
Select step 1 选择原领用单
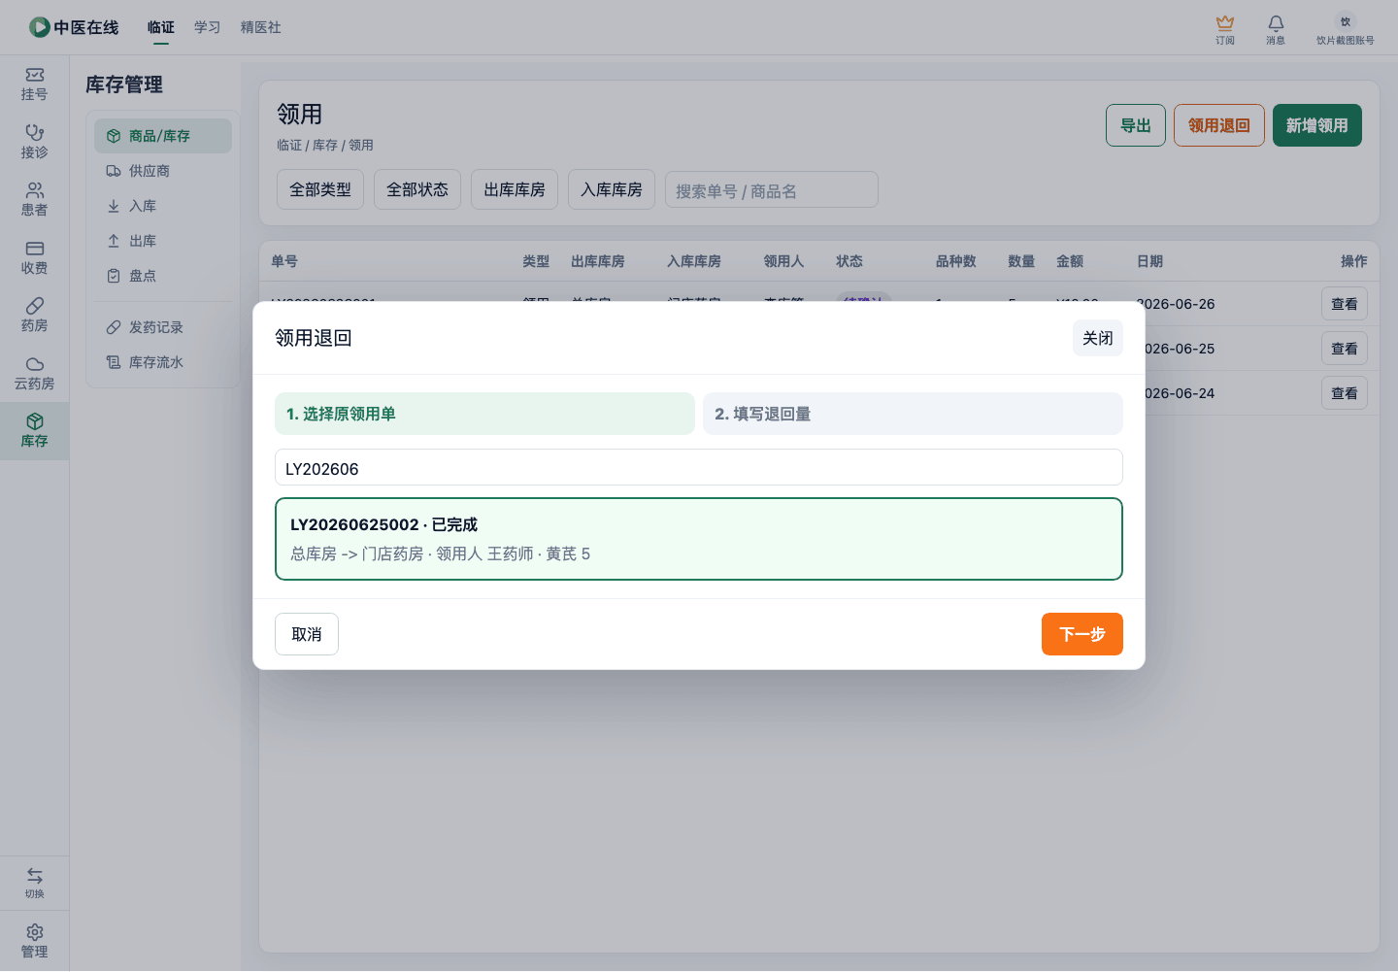point(484,414)
